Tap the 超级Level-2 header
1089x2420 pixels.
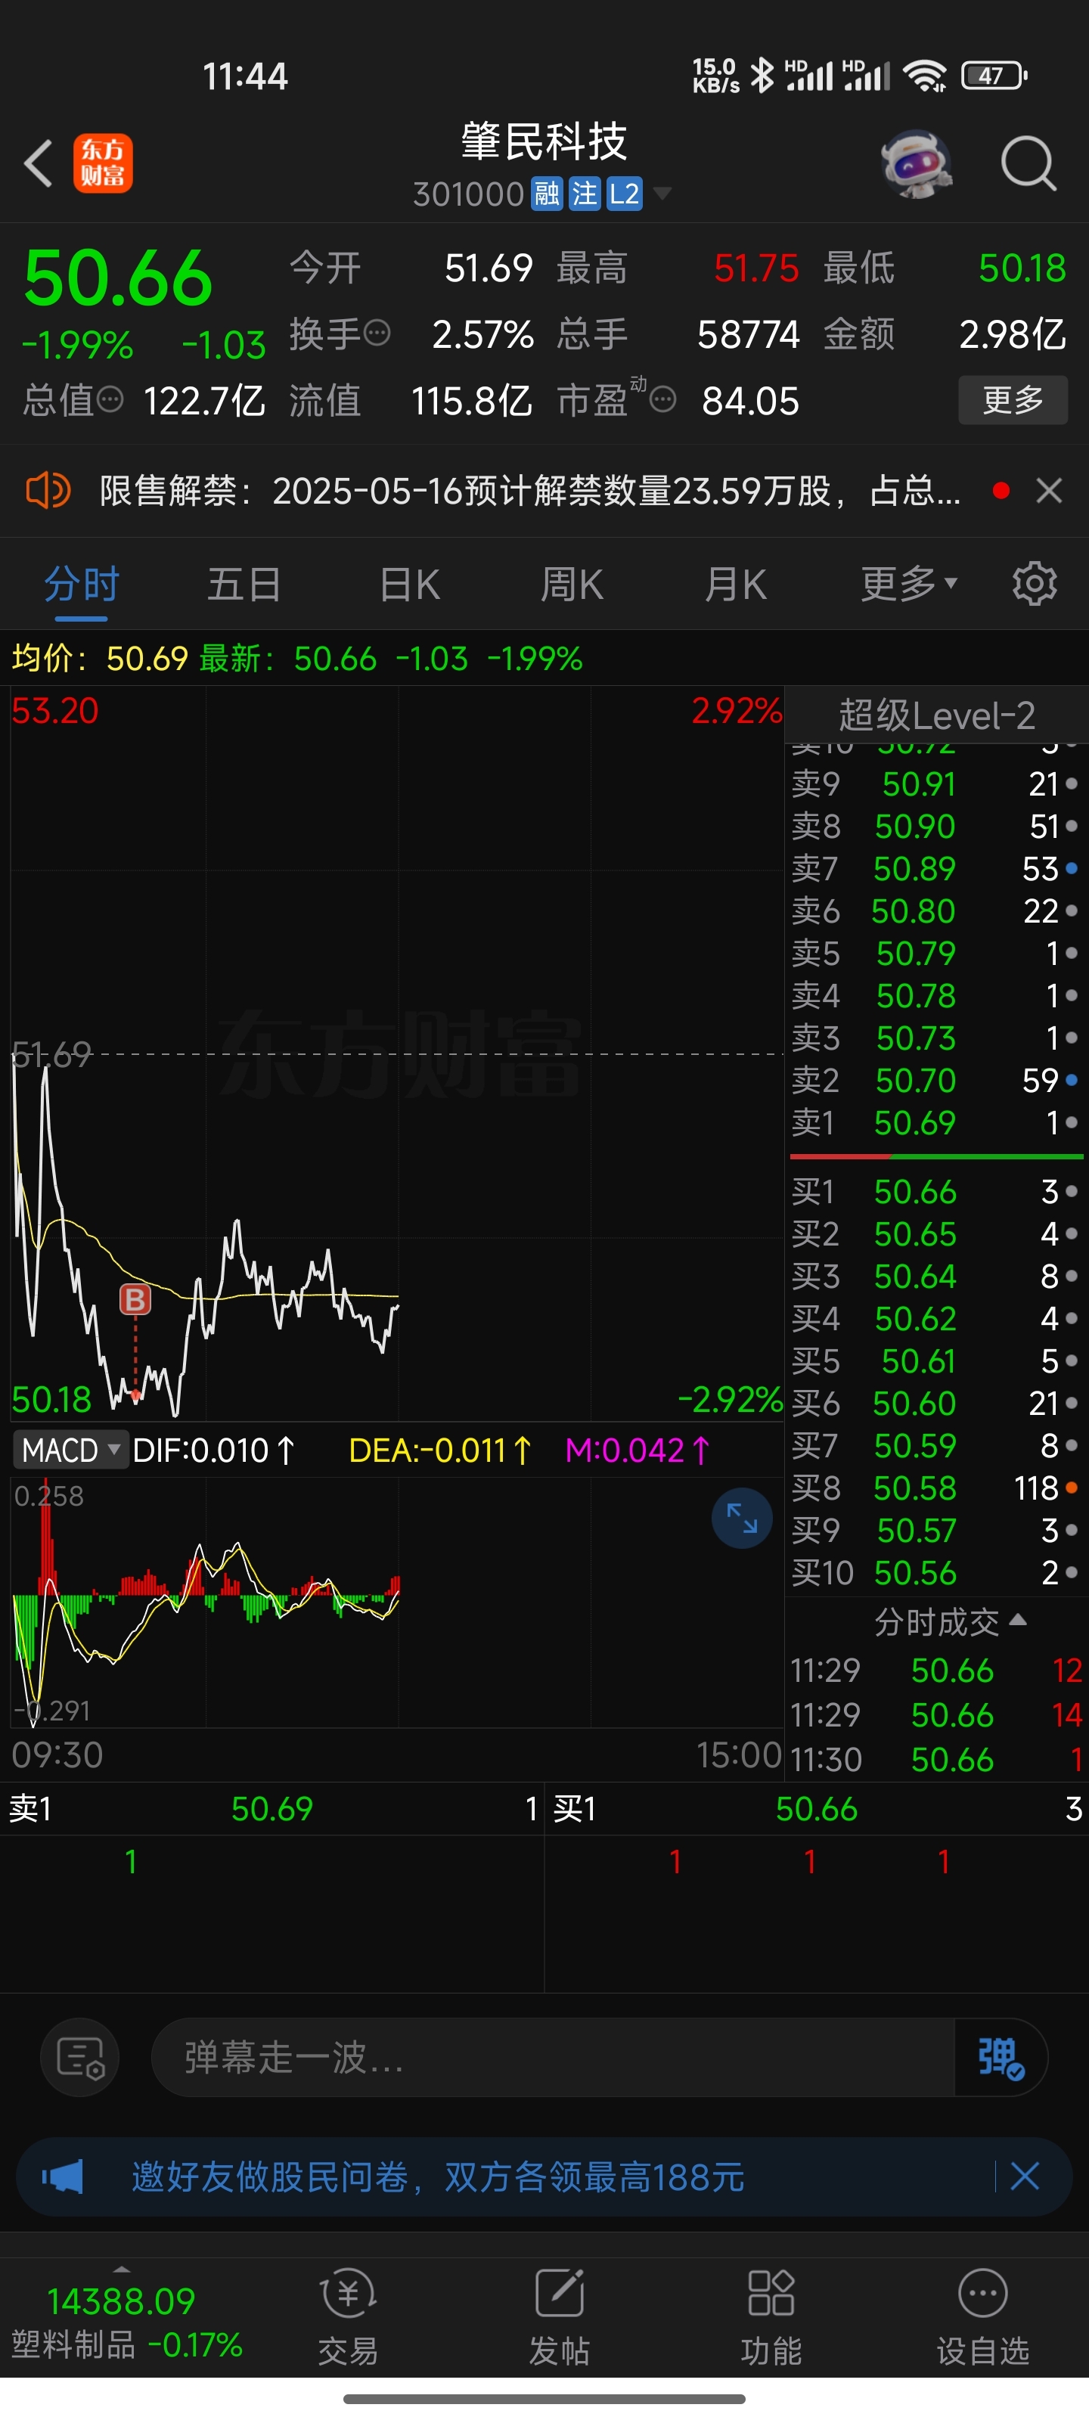[937, 716]
